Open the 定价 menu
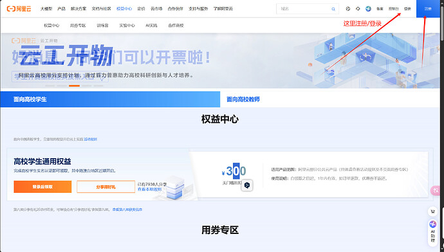Image resolution: width=444 pixels, height=252 pixels. pos(141,9)
